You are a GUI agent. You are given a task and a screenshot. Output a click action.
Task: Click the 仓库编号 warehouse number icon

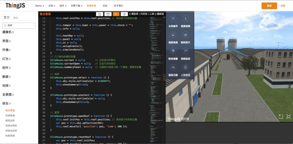(173, 18)
